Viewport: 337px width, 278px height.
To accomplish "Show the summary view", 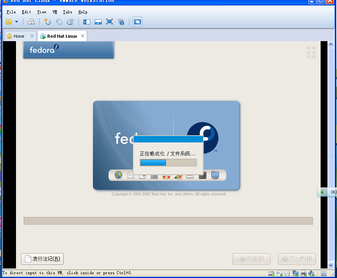I will [121, 22].
